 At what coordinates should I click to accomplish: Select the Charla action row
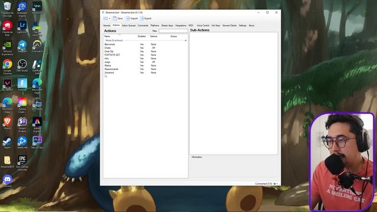145,48
